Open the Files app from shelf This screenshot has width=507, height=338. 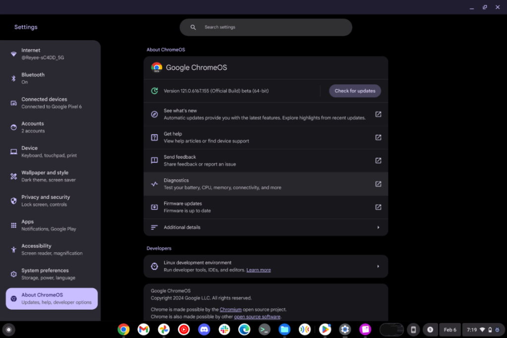[284, 329]
